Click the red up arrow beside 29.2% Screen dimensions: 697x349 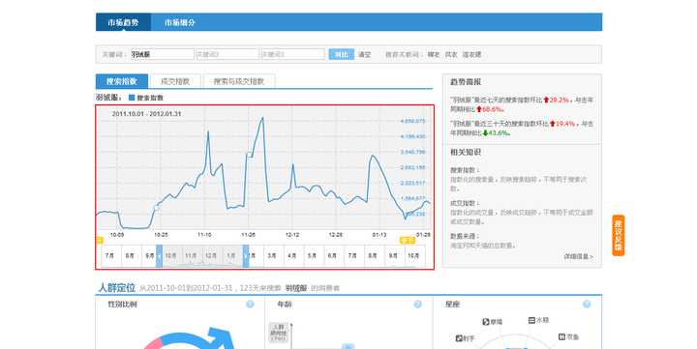(546, 101)
